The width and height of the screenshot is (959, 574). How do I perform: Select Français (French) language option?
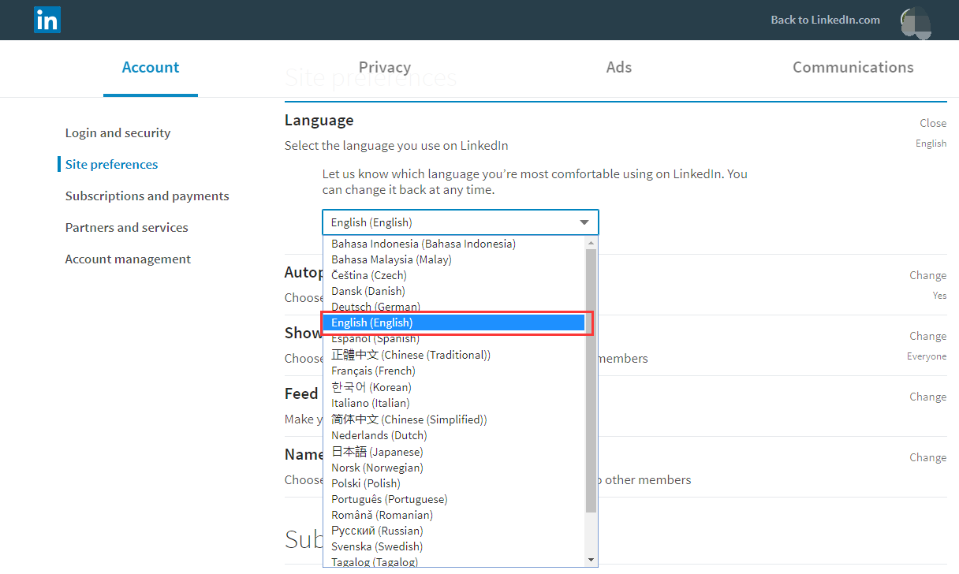[373, 371]
